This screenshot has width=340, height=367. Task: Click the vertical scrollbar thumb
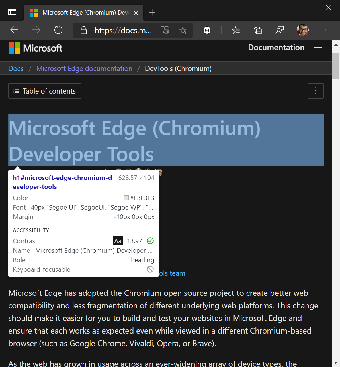336,65
